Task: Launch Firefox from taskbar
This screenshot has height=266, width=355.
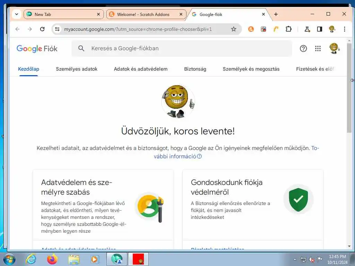Action: [x=52, y=259]
